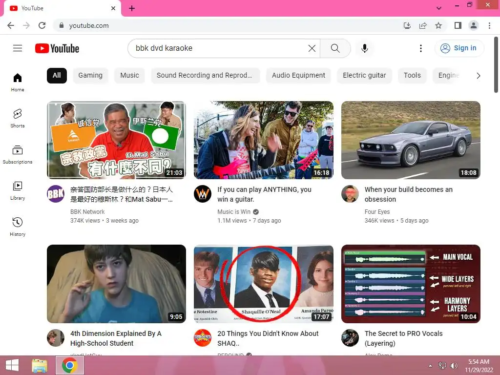500x375 pixels.
Task: Play the pink guitar video thumbnail
Action: (264, 140)
